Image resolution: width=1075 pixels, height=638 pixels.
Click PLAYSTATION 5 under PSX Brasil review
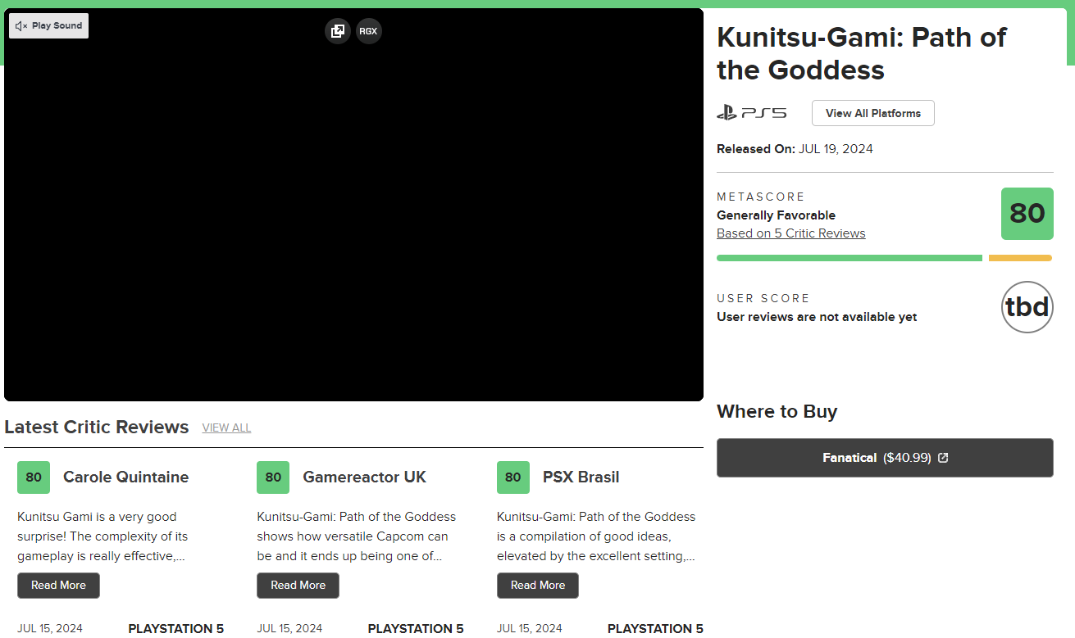(x=655, y=629)
